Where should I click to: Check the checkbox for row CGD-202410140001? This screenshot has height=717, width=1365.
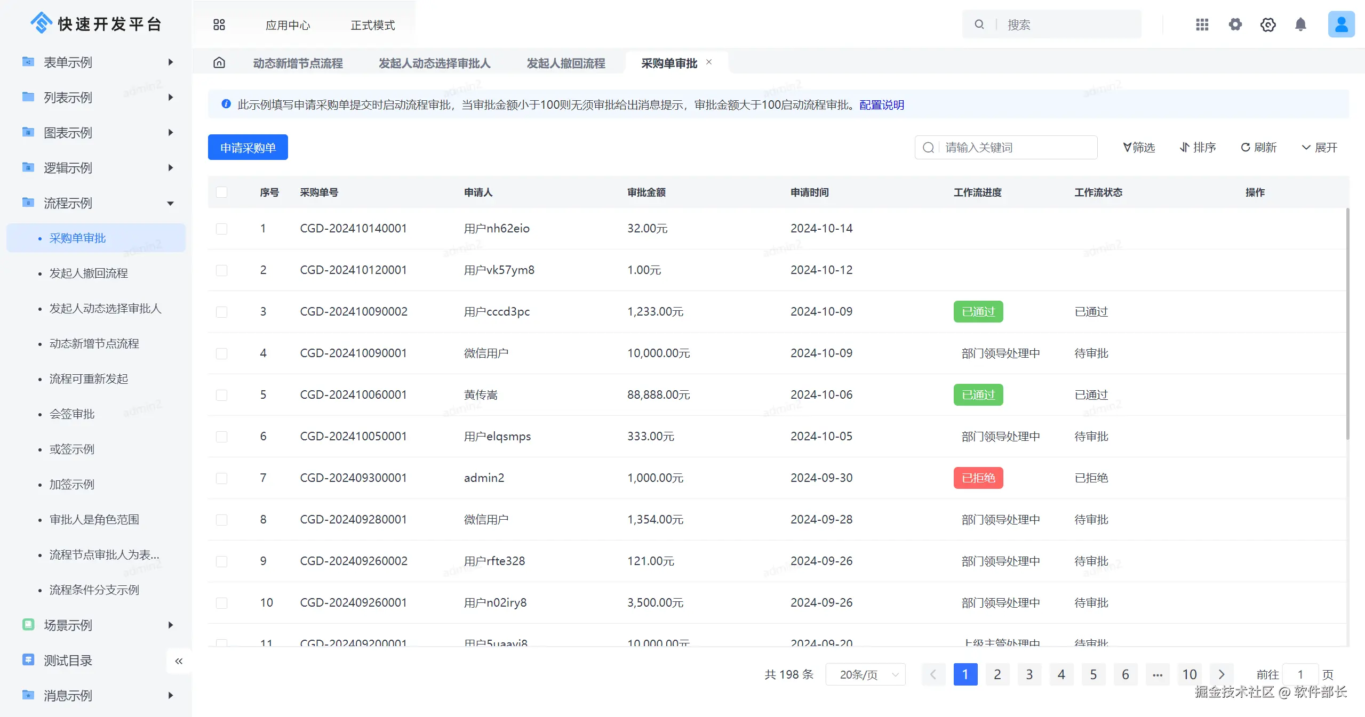pyautogui.click(x=222, y=229)
